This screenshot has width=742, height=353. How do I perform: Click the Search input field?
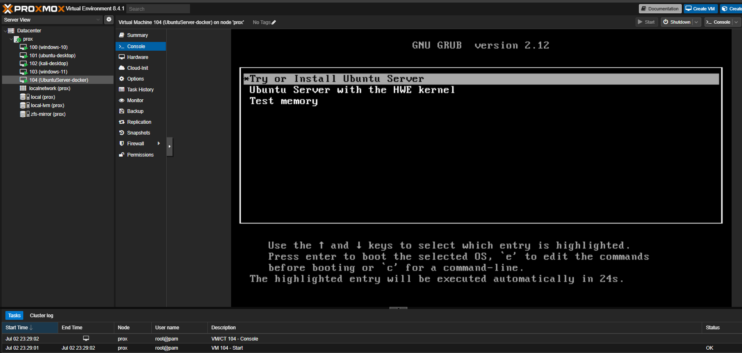[x=158, y=9]
